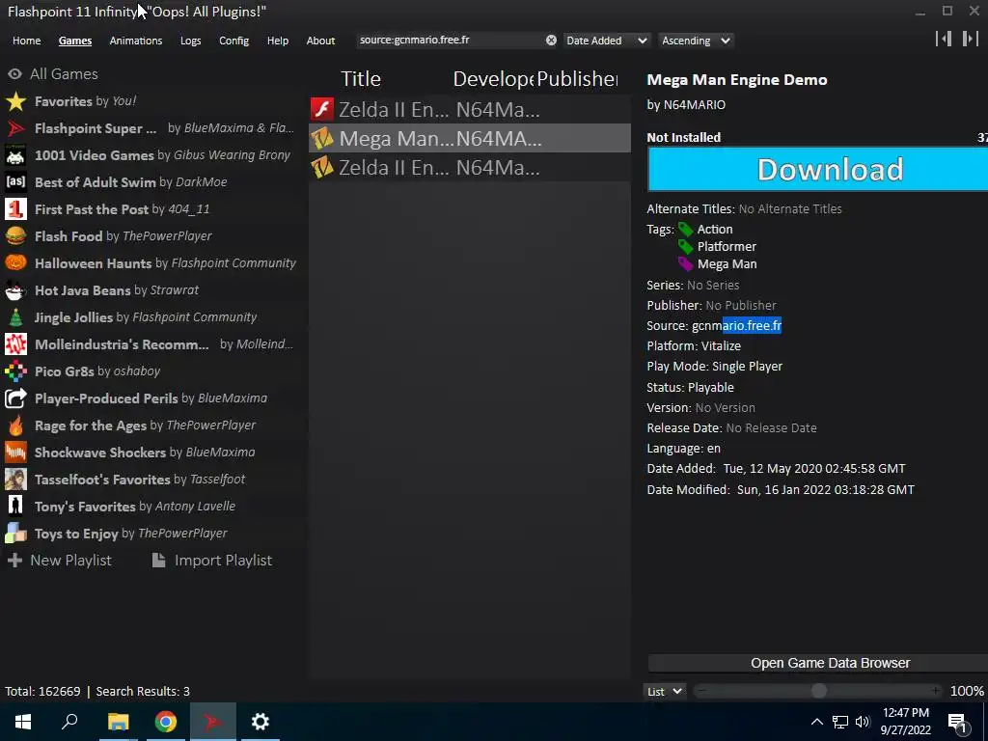Click the Player-Produced Perils share icon
Screen dimensions: 988x741
(x=15, y=398)
